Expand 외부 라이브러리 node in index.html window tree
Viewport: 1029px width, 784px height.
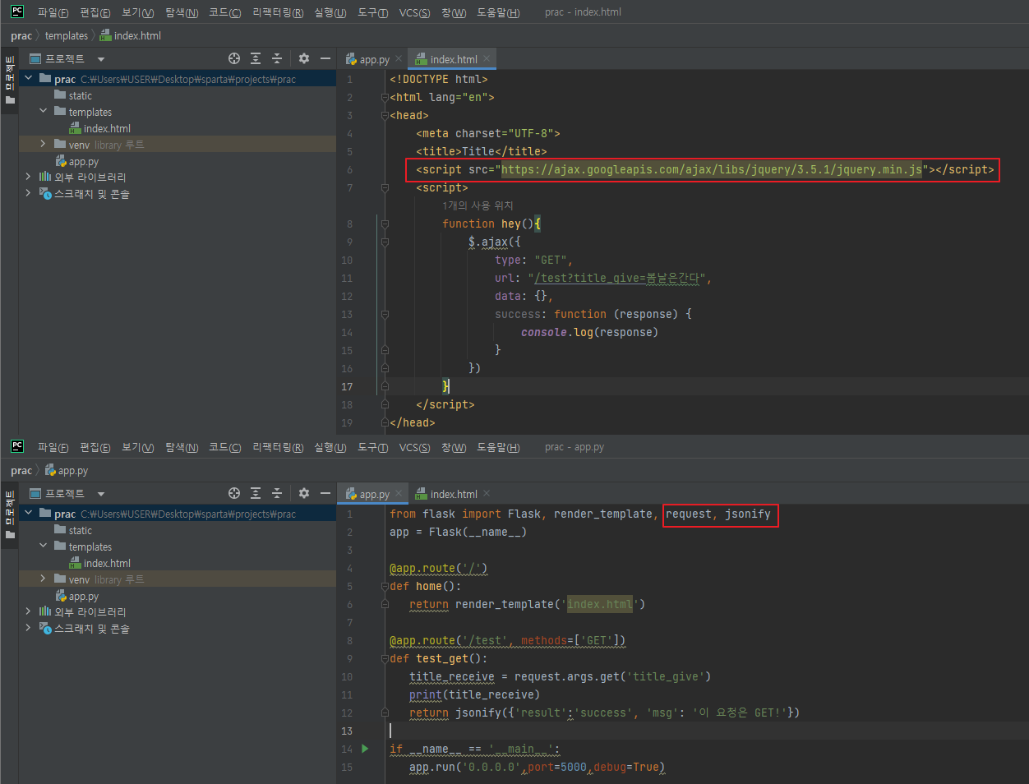click(28, 177)
